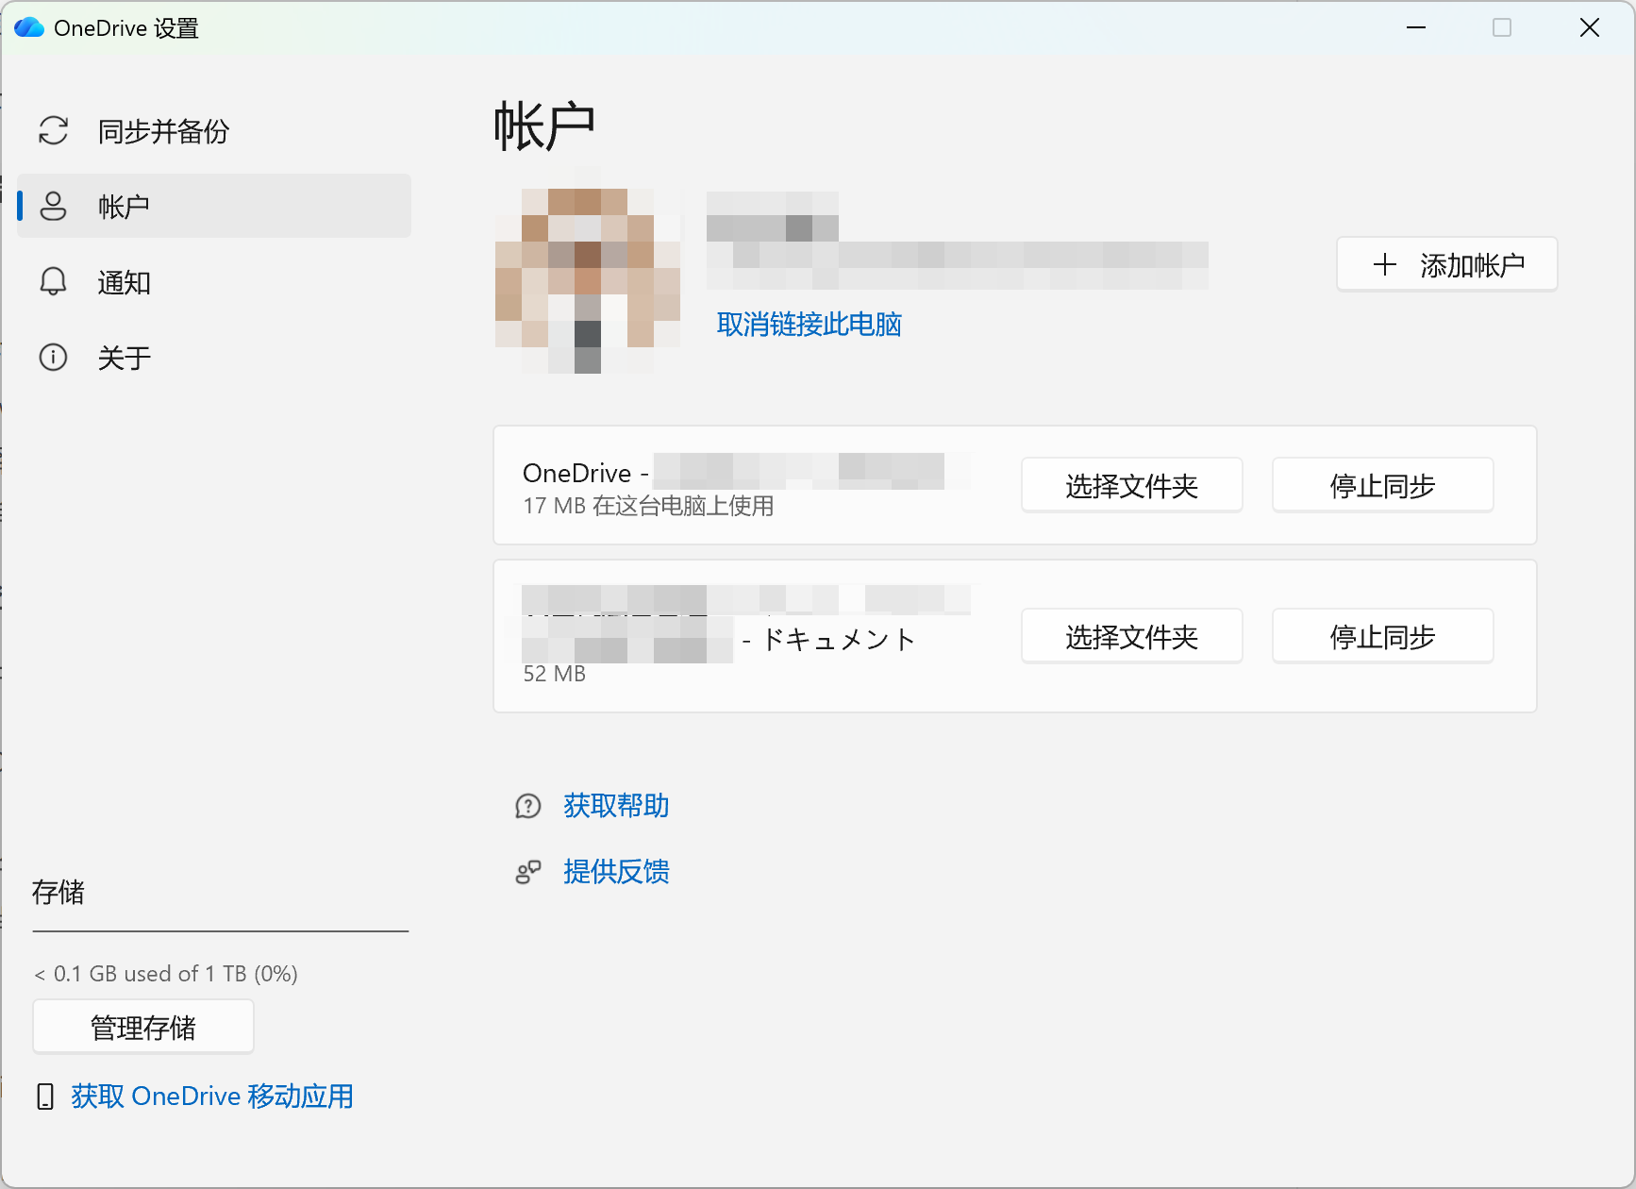The height and width of the screenshot is (1189, 1636).
Task: Click the '17 MB 在这台电脑上使用' text
Action: 648,506
